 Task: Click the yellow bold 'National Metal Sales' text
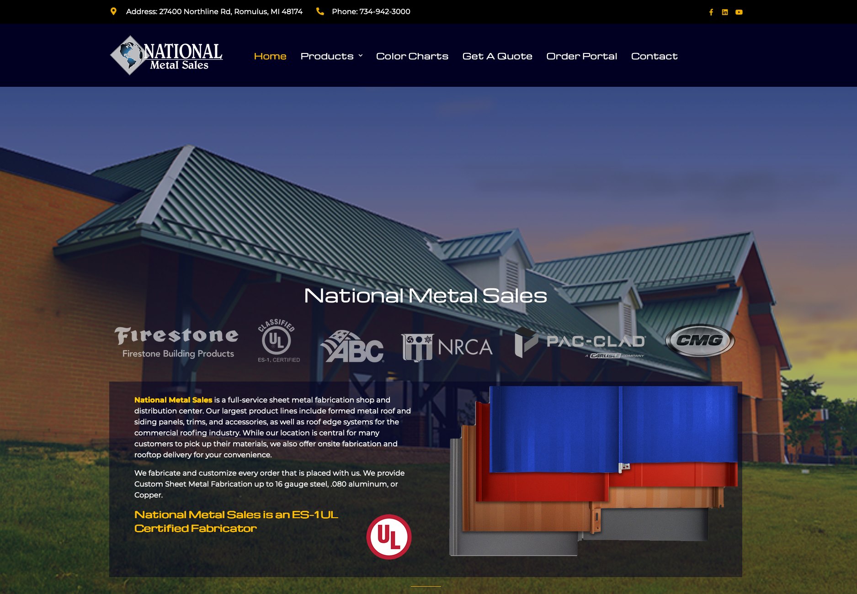tap(173, 400)
